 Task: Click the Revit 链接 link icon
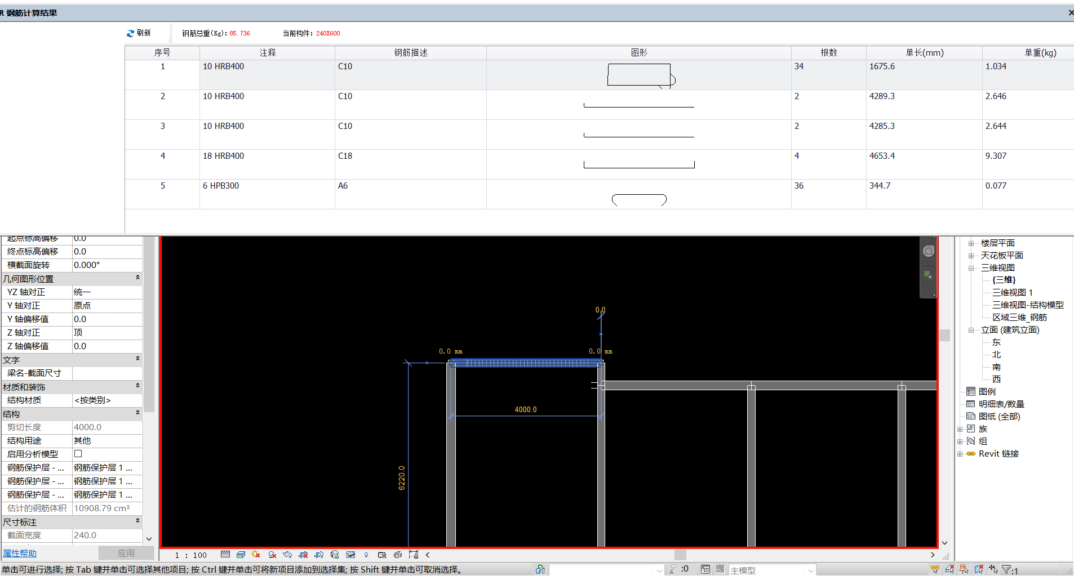[x=971, y=453]
